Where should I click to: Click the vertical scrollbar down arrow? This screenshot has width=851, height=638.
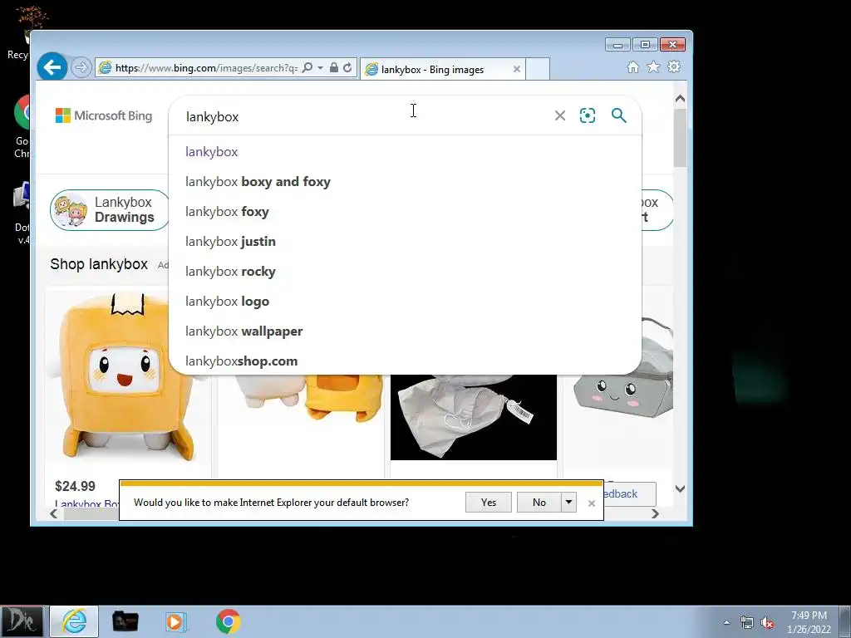coord(680,488)
